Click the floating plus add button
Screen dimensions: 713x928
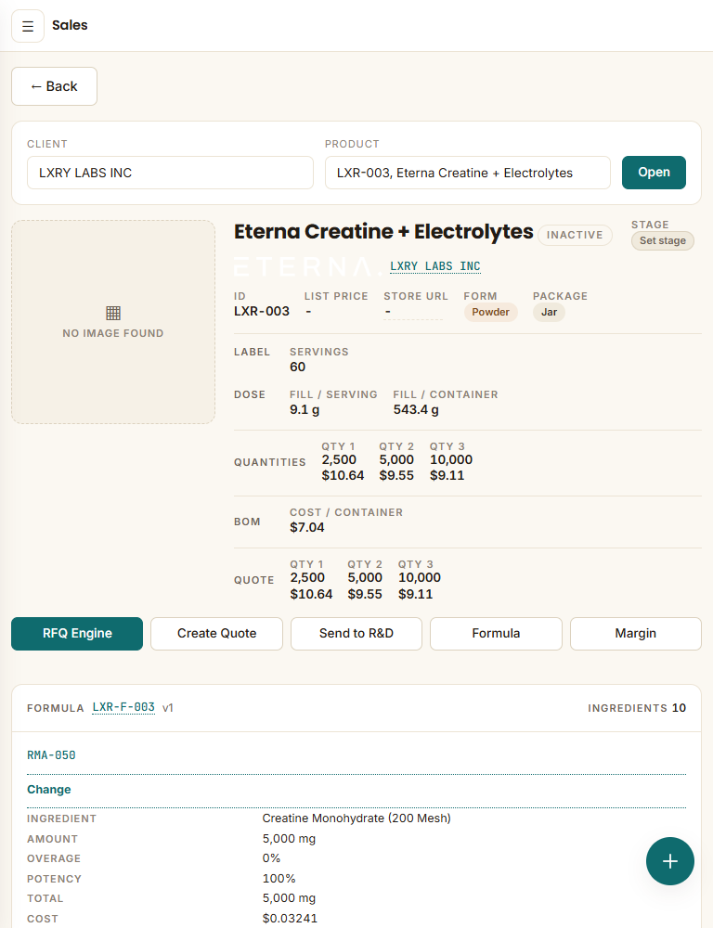(x=669, y=861)
